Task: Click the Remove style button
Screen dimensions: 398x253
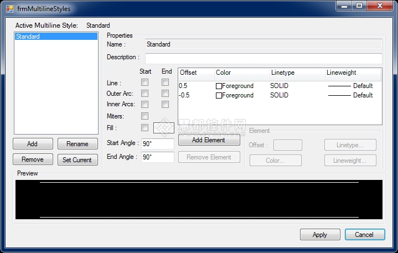Action: click(33, 159)
